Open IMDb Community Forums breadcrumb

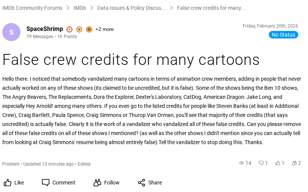coord(32,8)
